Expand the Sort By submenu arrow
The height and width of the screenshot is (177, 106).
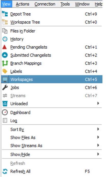click(x=98, y=129)
